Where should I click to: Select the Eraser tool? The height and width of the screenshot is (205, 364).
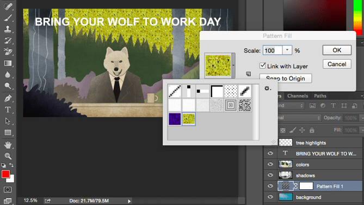(x=8, y=52)
